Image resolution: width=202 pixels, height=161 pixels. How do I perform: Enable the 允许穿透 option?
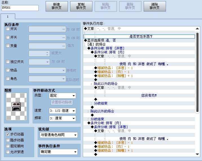tap(8, 152)
